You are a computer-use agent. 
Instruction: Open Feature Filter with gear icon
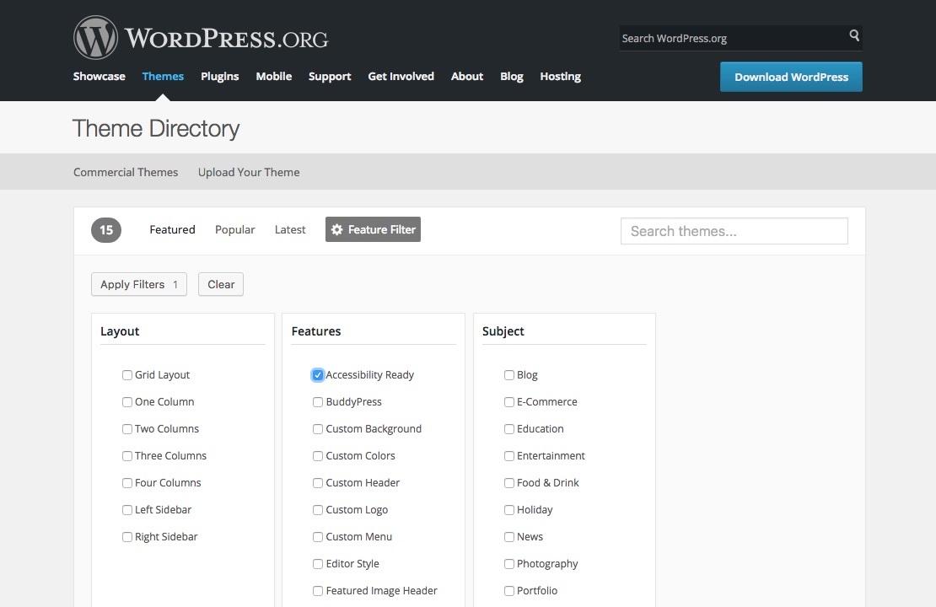[373, 229]
